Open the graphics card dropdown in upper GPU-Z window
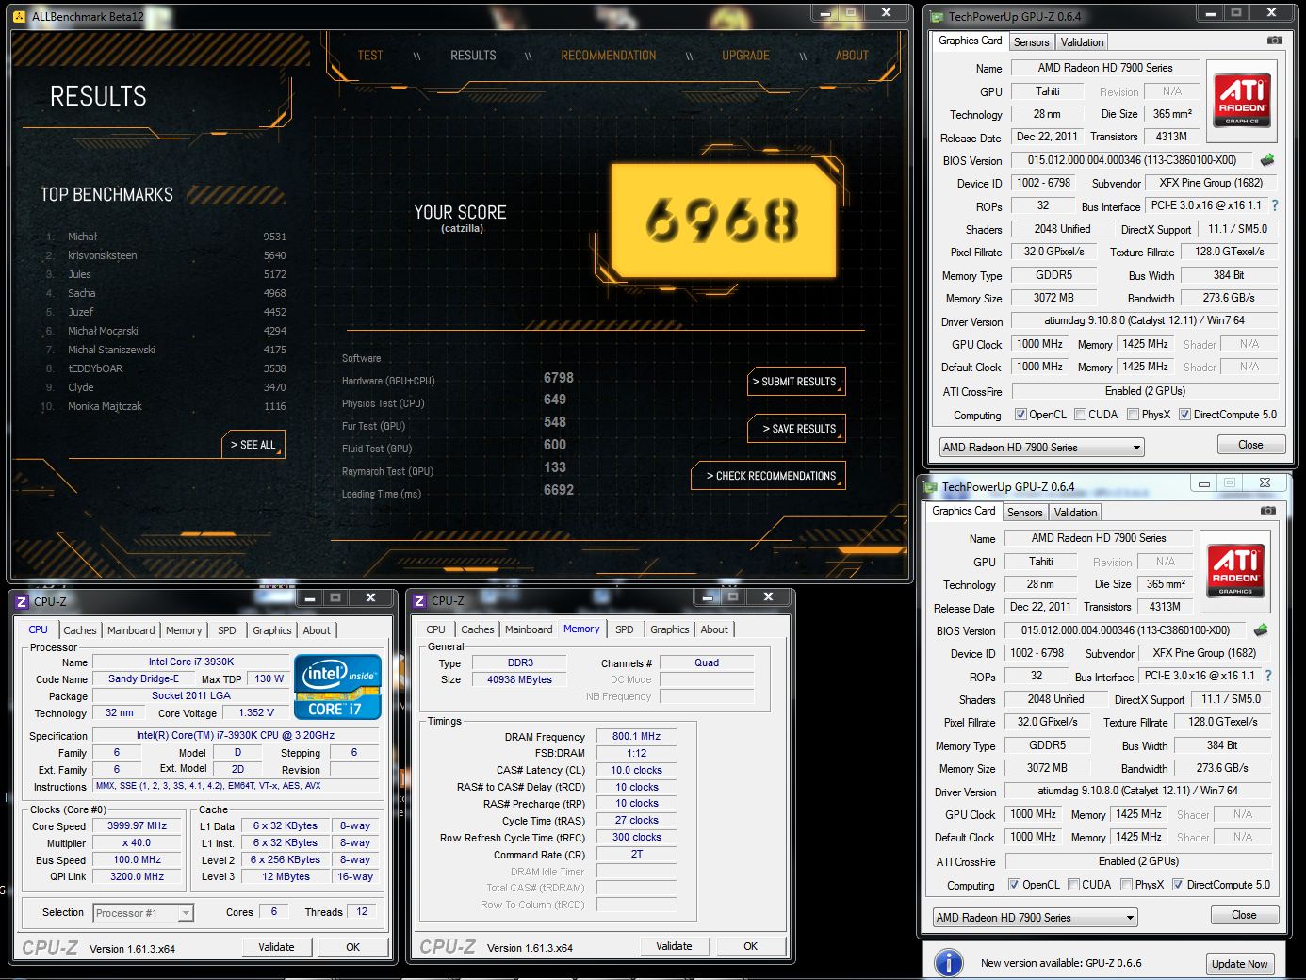 (x=1042, y=447)
